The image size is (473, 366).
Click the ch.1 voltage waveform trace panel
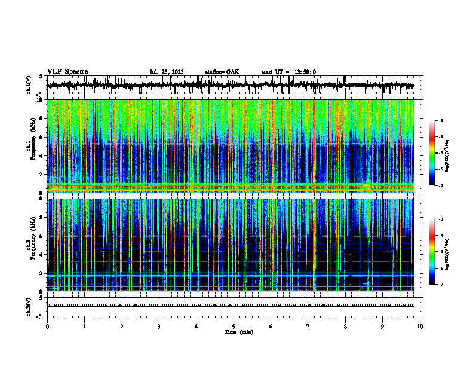click(235, 85)
